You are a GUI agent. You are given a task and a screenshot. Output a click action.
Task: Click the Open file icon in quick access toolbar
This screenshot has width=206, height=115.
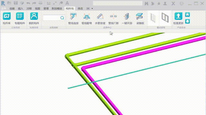pos(9,3)
